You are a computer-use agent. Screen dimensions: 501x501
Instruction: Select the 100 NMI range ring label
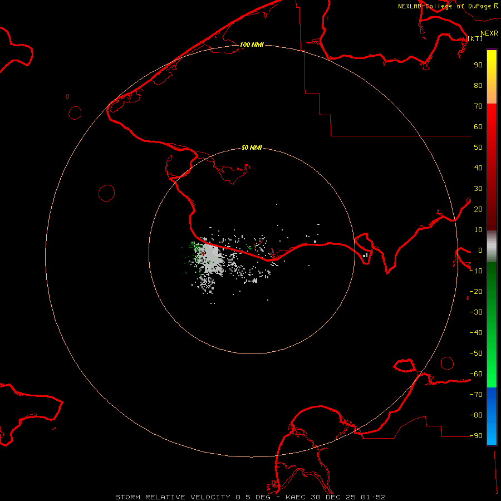click(252, 45)
